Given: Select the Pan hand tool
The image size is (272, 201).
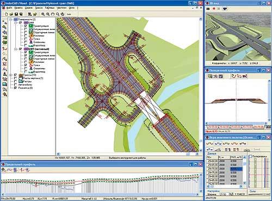Looking at the screenshot, I should (53, 14).
